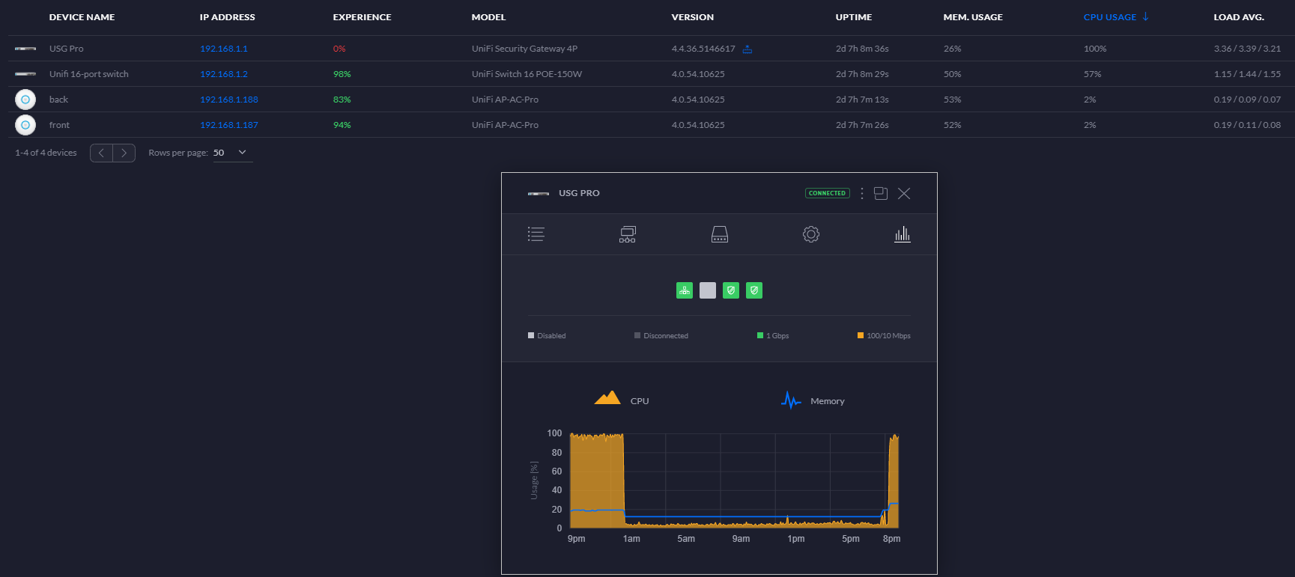1295x577 pixels.
Task: Open the clients topology tab icon
Action: pos(628,234)
